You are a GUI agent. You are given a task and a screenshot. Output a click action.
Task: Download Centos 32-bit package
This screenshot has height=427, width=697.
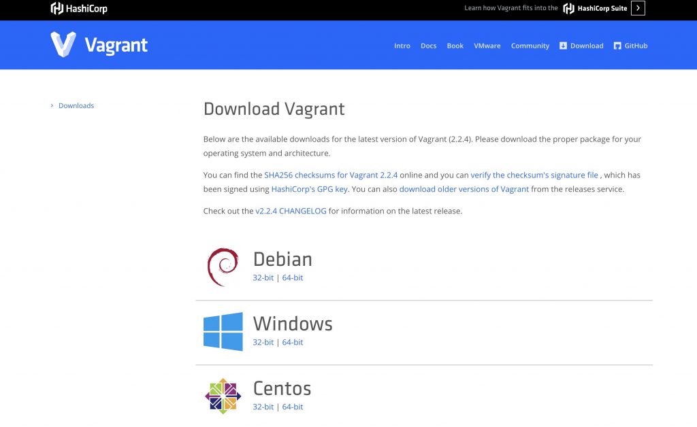click(263, 407)
